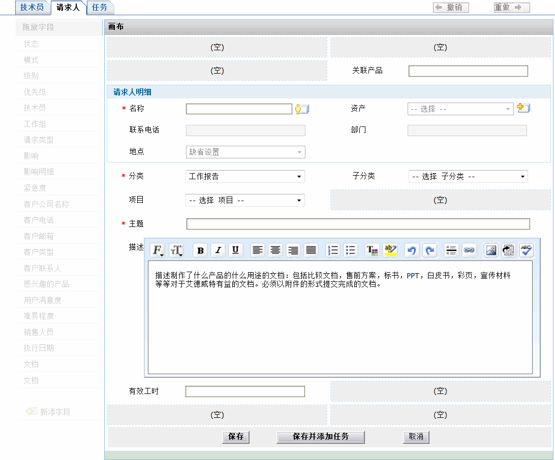Switch to the 任务 tab
Screen dimensions: 555x460
[x=100, y=7]
